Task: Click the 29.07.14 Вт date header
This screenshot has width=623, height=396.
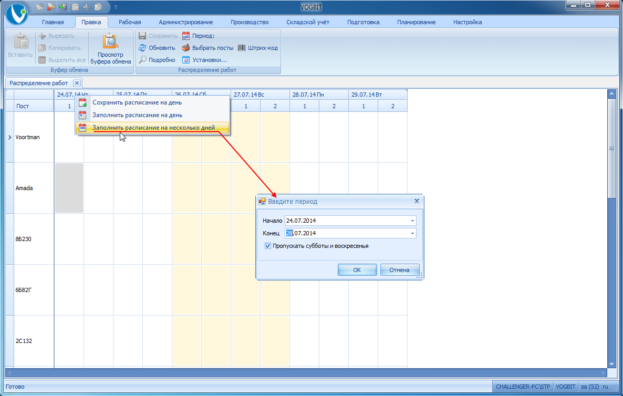Action: pyautogui.click(x=378, y=95)
